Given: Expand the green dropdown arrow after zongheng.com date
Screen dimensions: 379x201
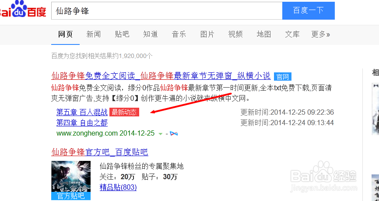Looking at the screenshot, I should (x=160, y=133).
